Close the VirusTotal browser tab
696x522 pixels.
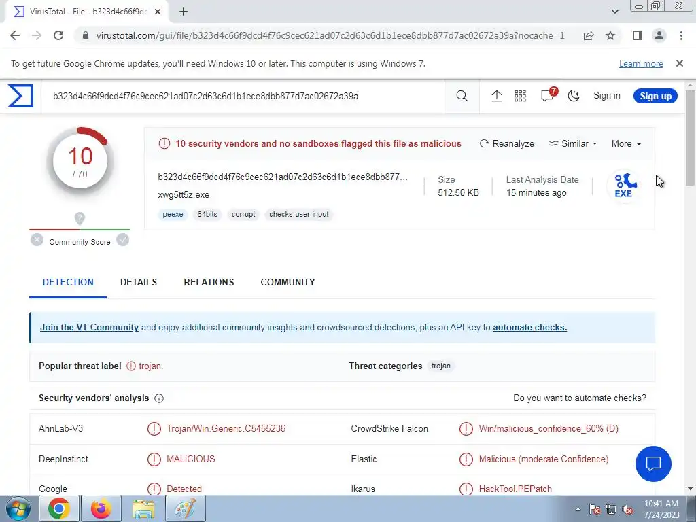coord(158,12)
